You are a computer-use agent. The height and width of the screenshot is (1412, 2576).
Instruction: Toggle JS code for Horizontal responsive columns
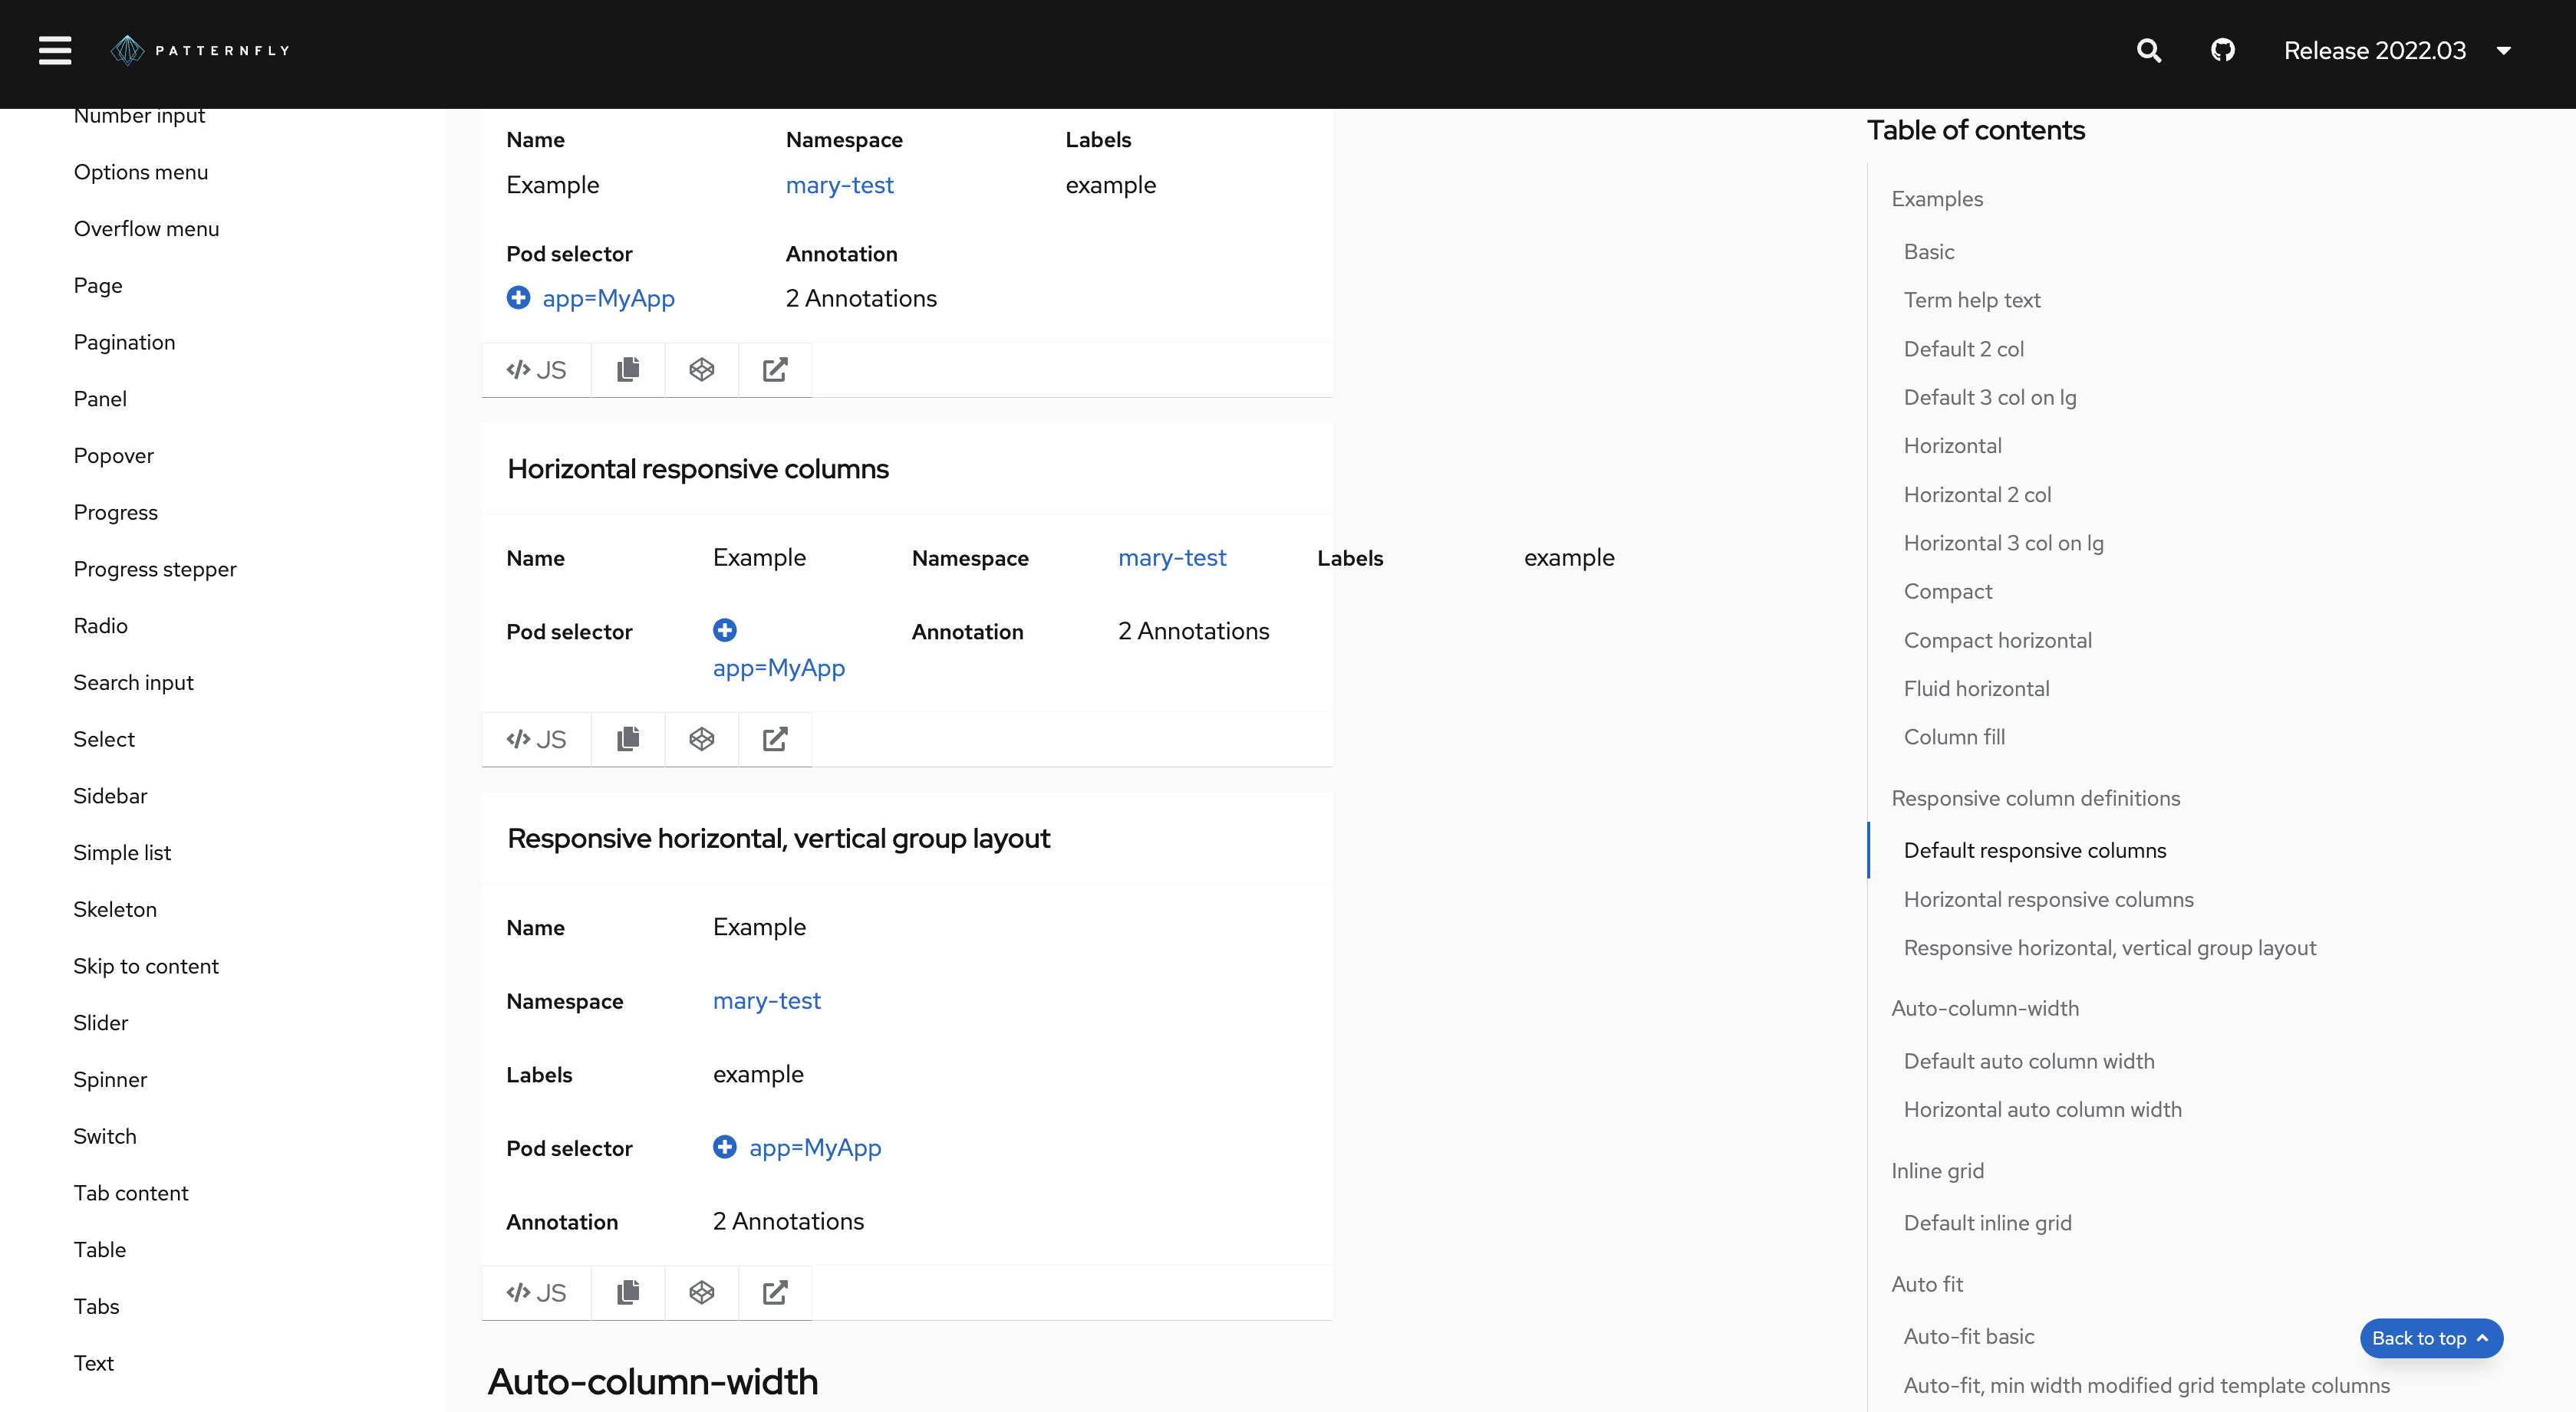coord(536,738)
